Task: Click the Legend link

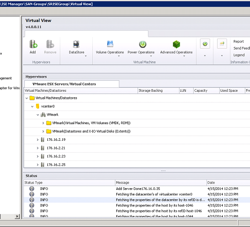Action: pos(239,55)
